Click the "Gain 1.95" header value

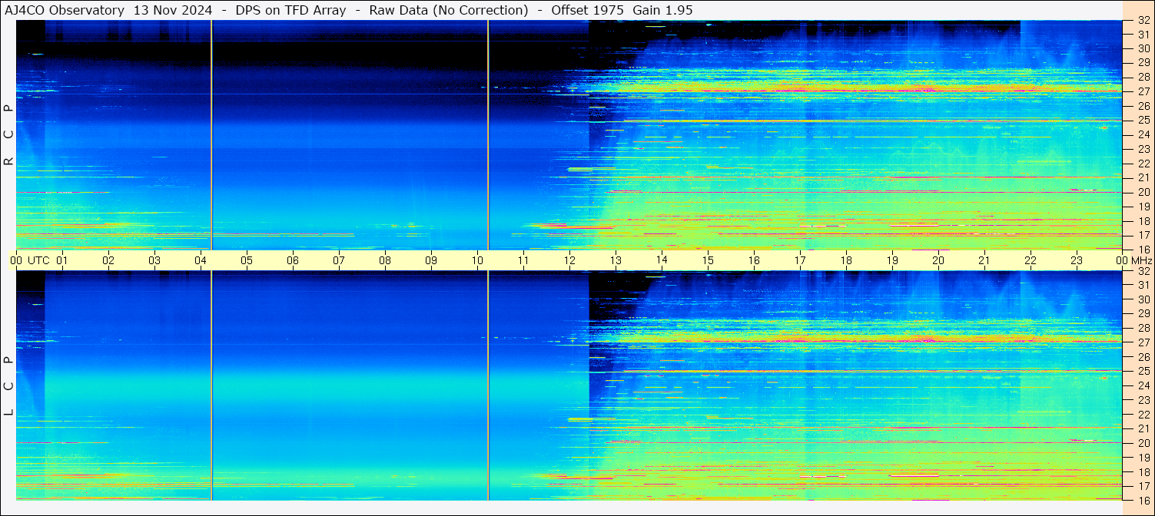click(662, 10)
